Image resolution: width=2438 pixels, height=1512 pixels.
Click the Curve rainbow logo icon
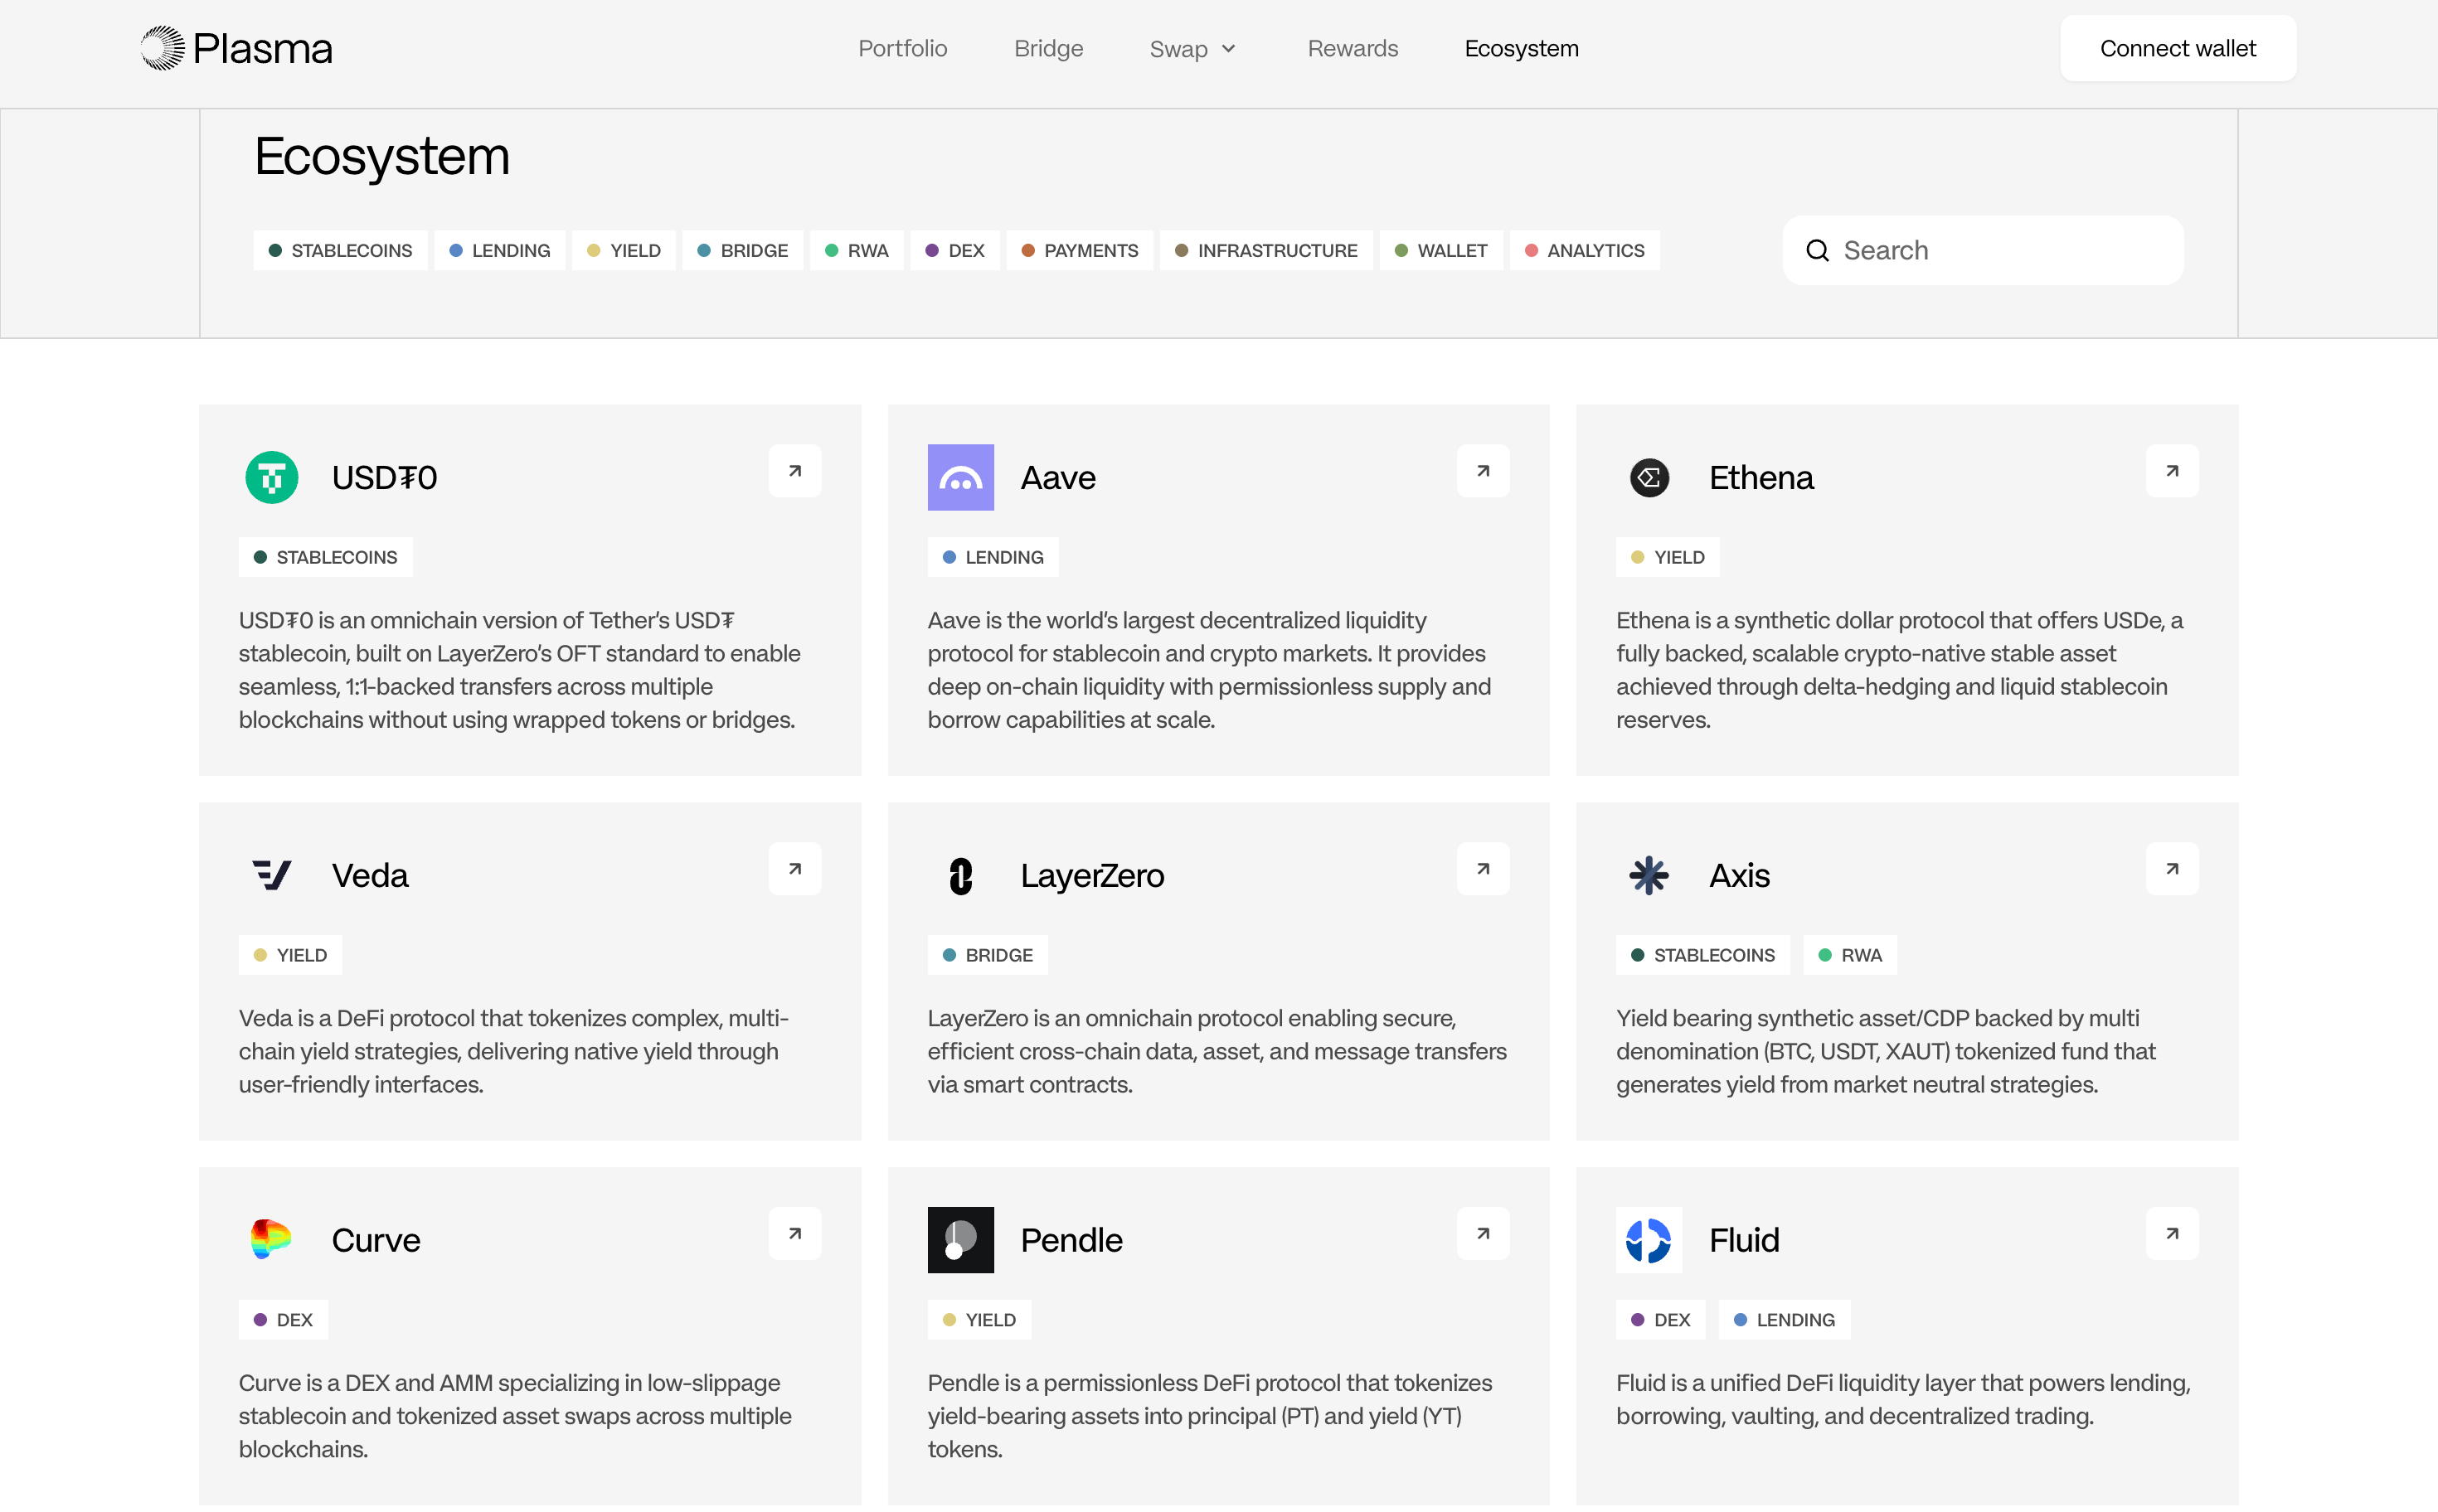[x=271, y=1239]
